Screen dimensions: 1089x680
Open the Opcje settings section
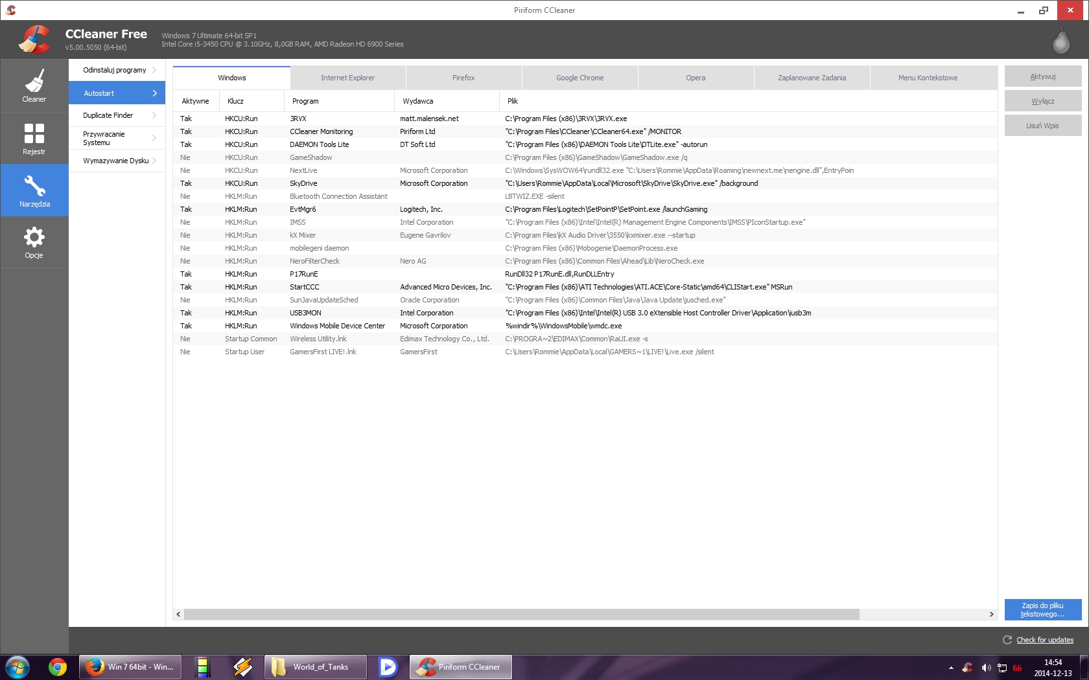pos(34,242)
